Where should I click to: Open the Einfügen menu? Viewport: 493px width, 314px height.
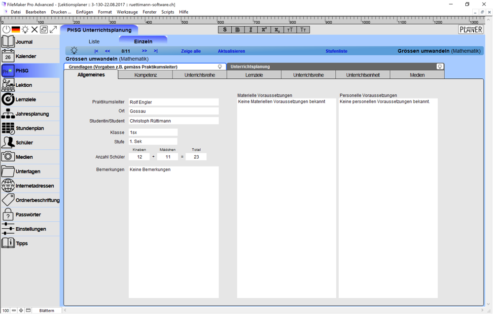pos(85,12)
